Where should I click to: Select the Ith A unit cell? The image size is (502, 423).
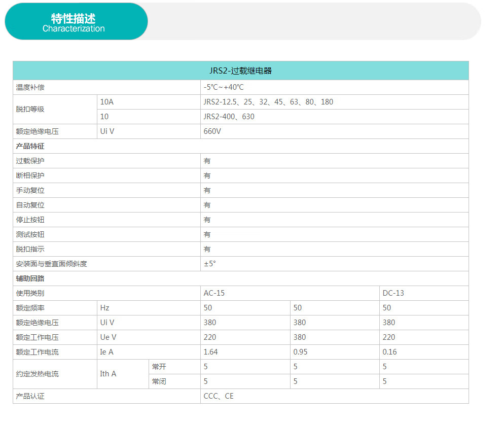[108, 374]
